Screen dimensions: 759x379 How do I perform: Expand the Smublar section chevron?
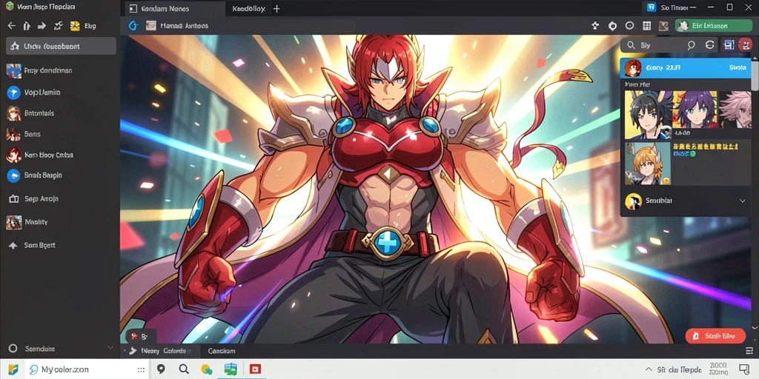click(743, 201)
